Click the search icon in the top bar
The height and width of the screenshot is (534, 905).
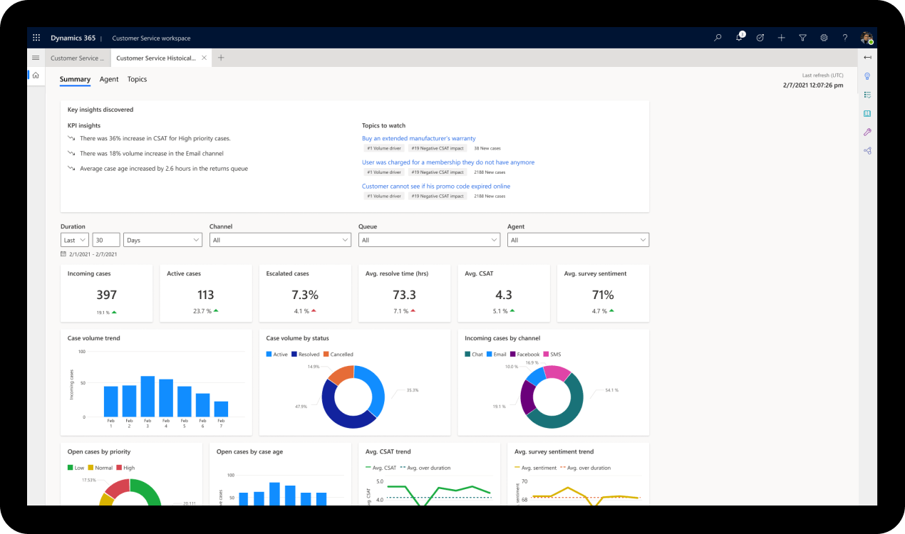[x=717, y=38]
